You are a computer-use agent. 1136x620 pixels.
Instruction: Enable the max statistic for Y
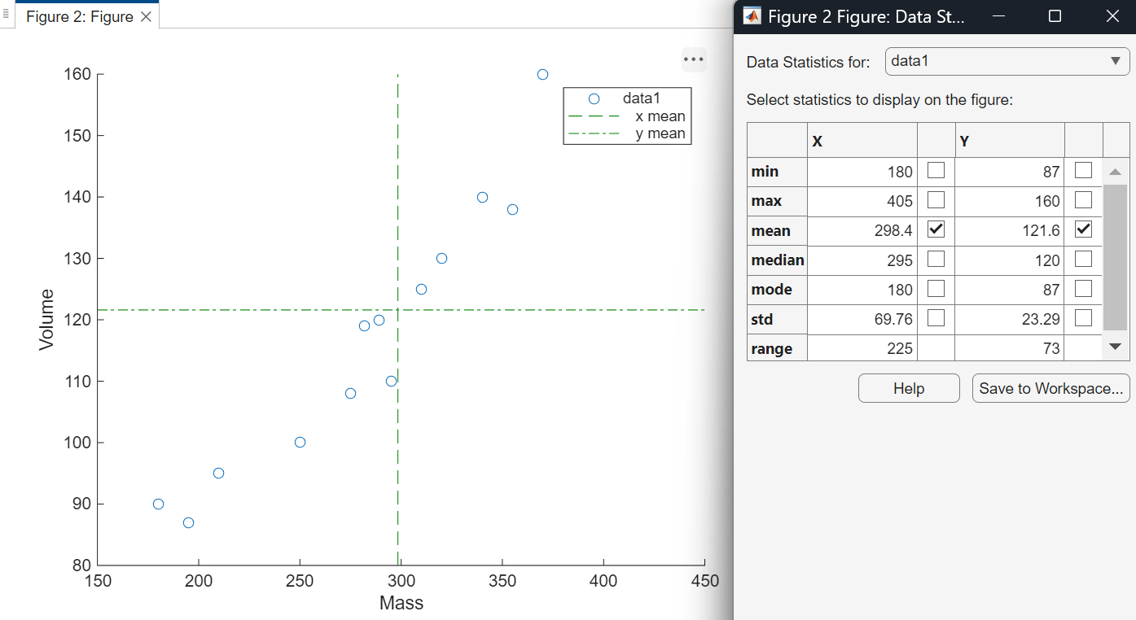(1083, 200)
